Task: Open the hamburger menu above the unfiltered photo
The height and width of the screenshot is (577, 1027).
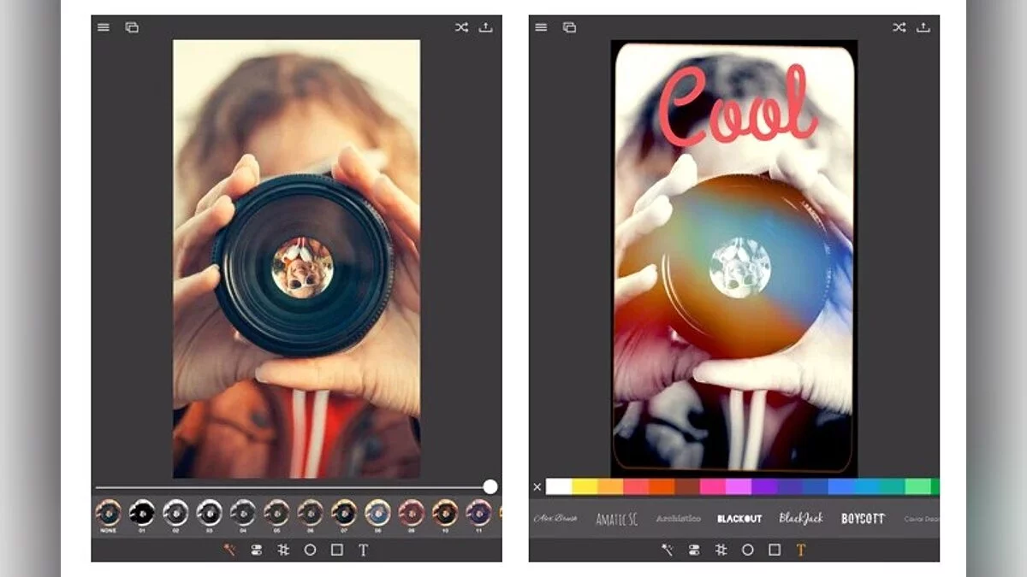Action: coord(104,27)
